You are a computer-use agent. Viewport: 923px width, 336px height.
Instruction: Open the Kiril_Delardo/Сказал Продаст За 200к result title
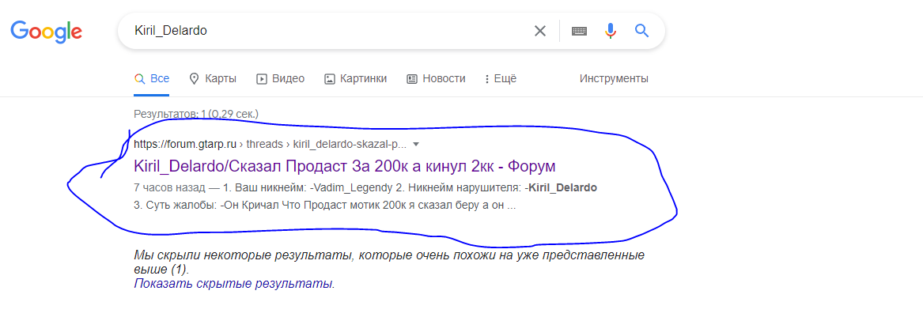pos(344,166)
